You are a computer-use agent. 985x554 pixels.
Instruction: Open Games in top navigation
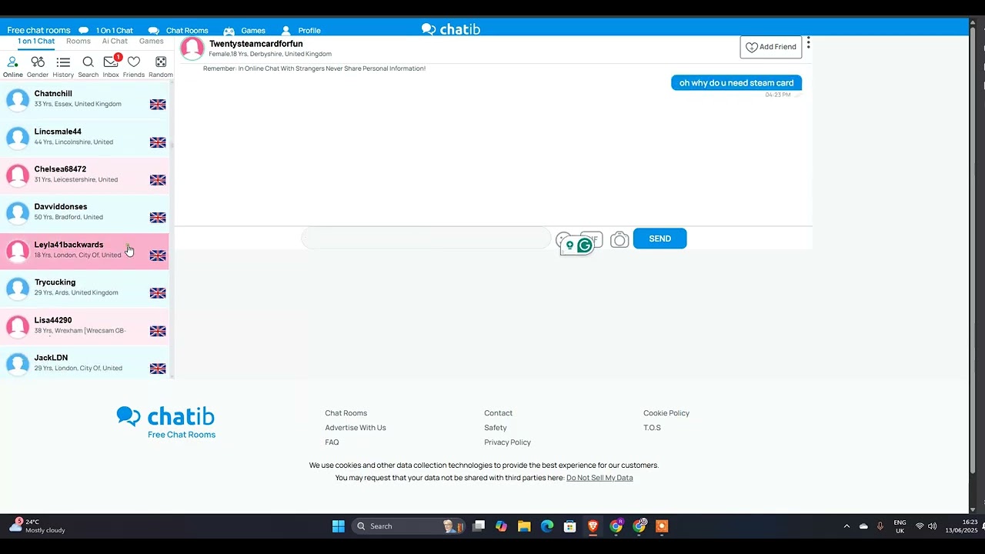[x=245, y=31]
